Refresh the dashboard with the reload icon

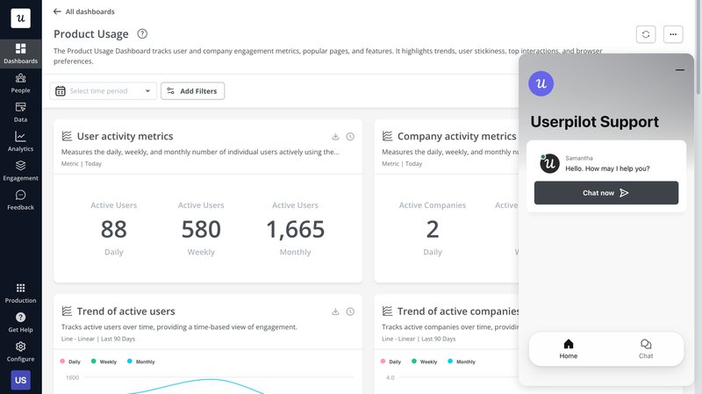646,34
